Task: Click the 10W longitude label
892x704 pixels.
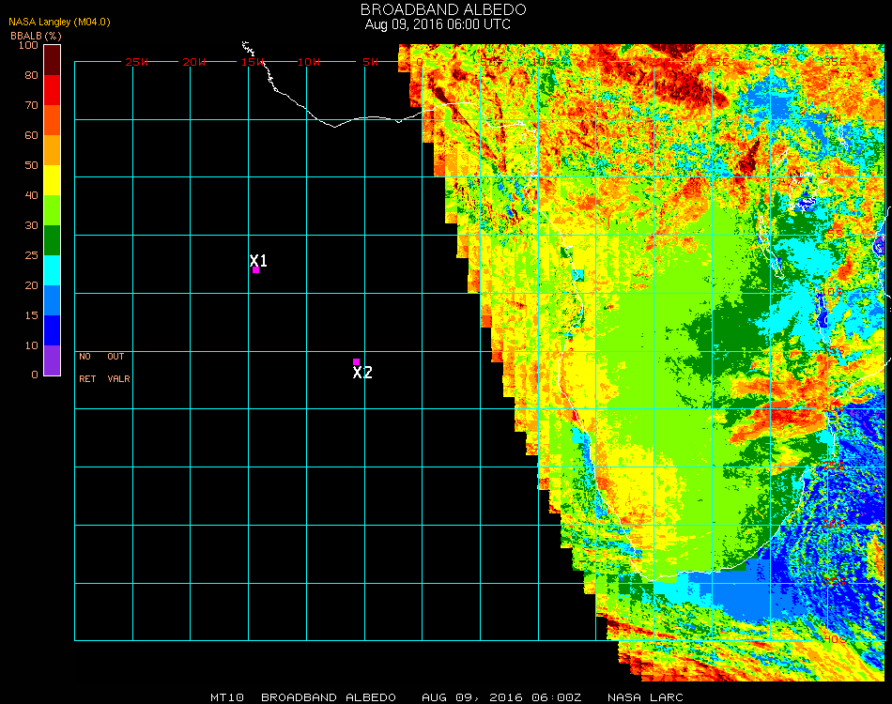Action: click(x=309, y=62)
